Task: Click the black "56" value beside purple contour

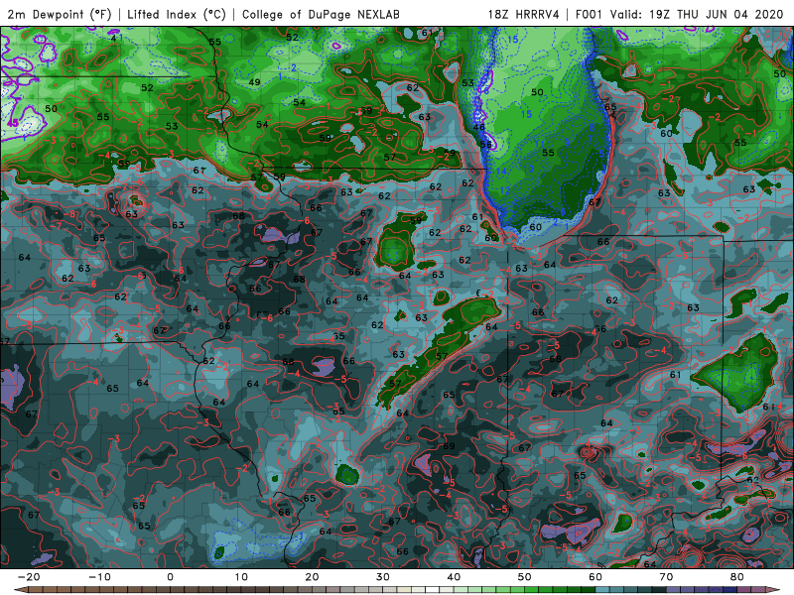Action: 485,144
